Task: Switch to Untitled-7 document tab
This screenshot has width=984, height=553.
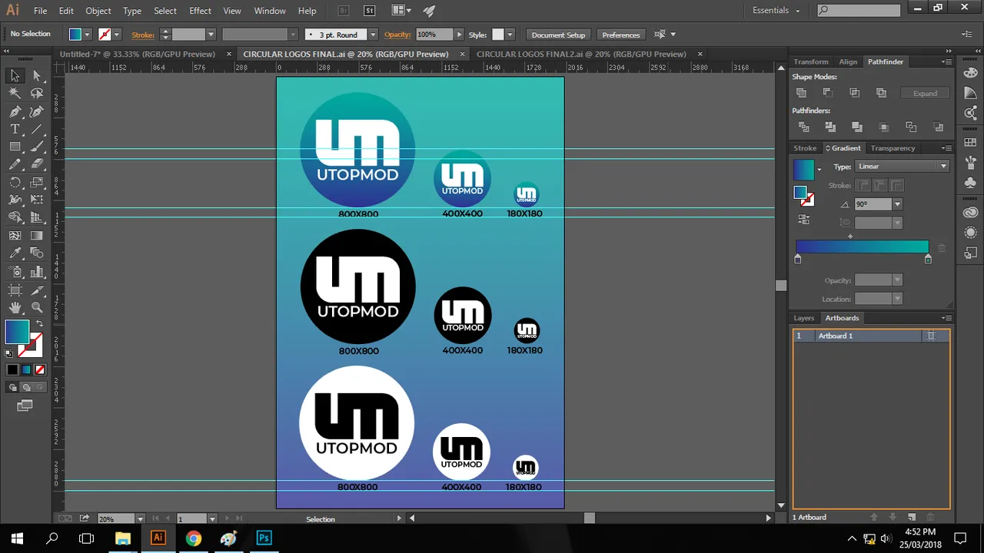Action: click(138, 54)
